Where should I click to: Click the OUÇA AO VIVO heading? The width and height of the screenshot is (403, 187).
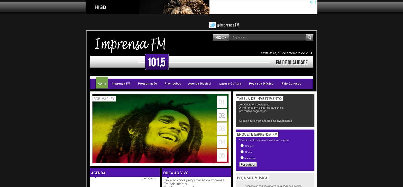coord(176,173)
